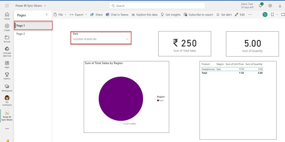Open Metrics trophy icon
The height and width of the screenshot is (142, 285).
pos(7,76)
